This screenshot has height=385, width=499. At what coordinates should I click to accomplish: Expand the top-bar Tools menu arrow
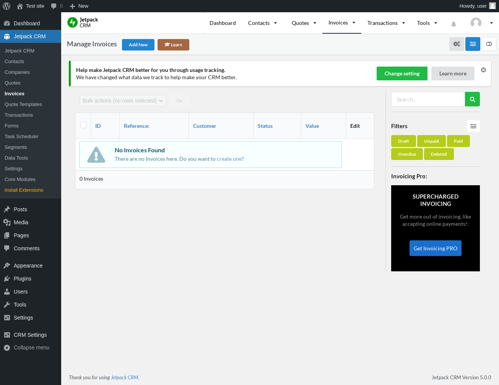click(436, 23)
